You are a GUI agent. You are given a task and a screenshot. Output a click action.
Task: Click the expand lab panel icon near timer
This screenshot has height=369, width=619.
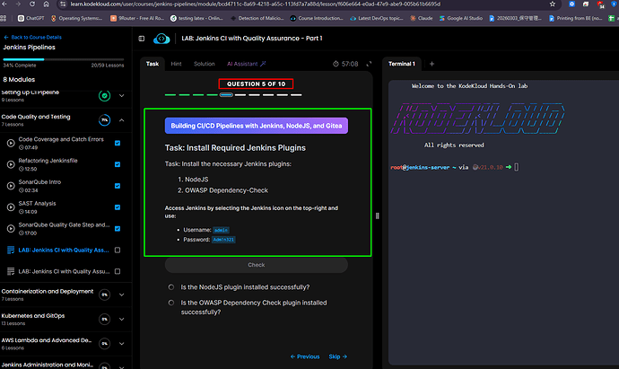(369, 64)
